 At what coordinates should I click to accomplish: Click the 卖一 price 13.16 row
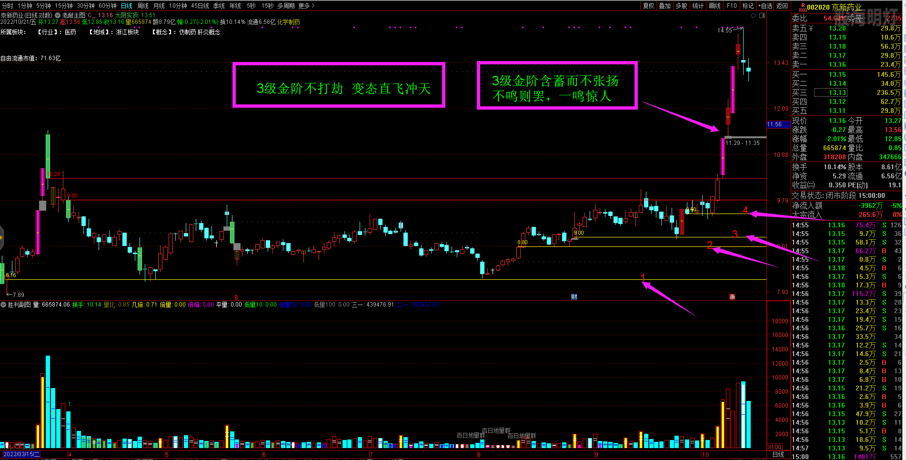(846, 64)
